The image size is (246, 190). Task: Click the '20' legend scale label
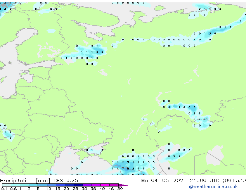point(66,188)
